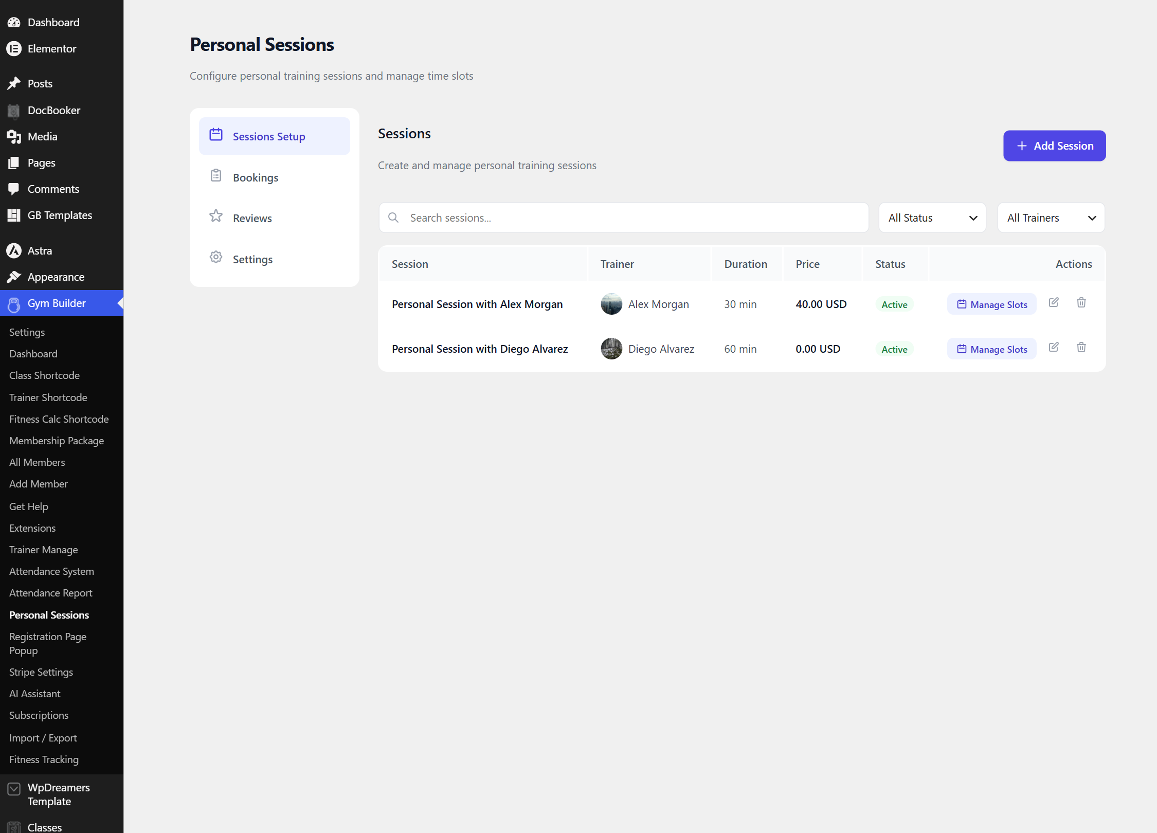Click the Dashboard gauge icon in sidebar

point(14,23)
